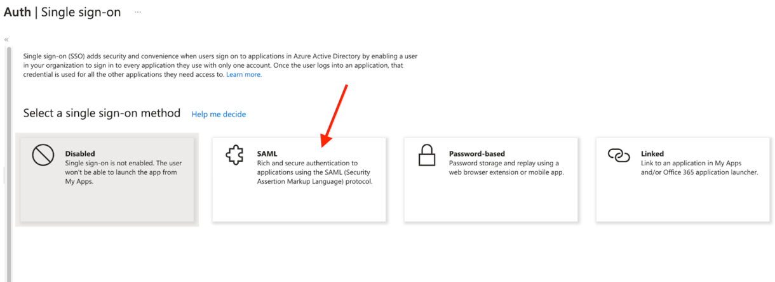
Task: Click the Linked chain icon
Action: [619, 155]
